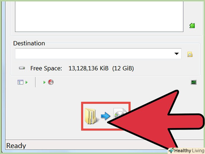Image resolution: width=205 pixels, height=154 pixels.
Task: Click the Build folder-to-disc image button
Action: [x=106, y=116]
